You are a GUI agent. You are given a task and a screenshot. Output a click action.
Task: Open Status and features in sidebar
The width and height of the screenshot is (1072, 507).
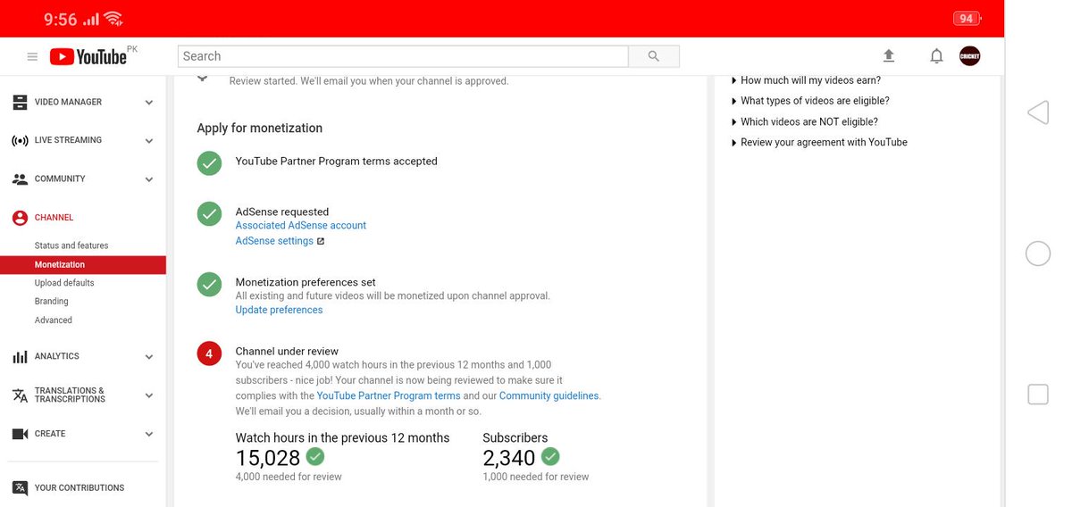click(71, 245)
